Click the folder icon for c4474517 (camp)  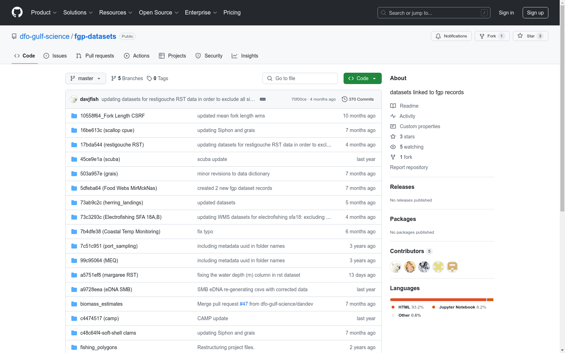click(74, 318)
